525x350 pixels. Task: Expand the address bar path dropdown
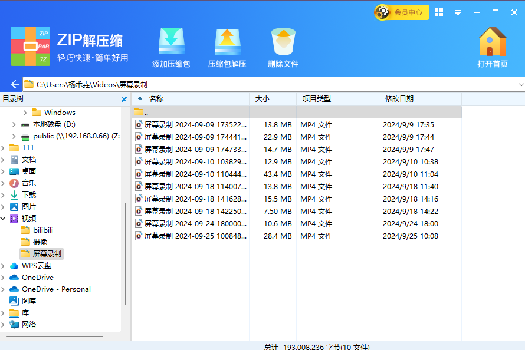click(x=520, y=85)
